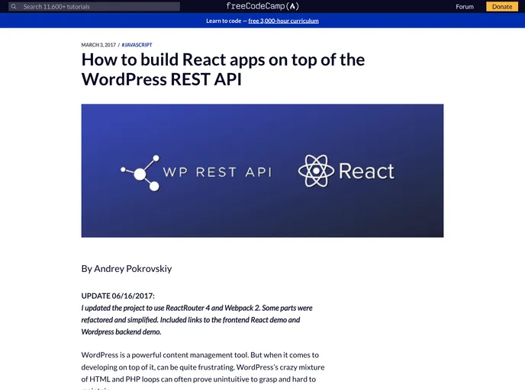Click the italic ReactRouter 4 update line

tap(197, 308)
